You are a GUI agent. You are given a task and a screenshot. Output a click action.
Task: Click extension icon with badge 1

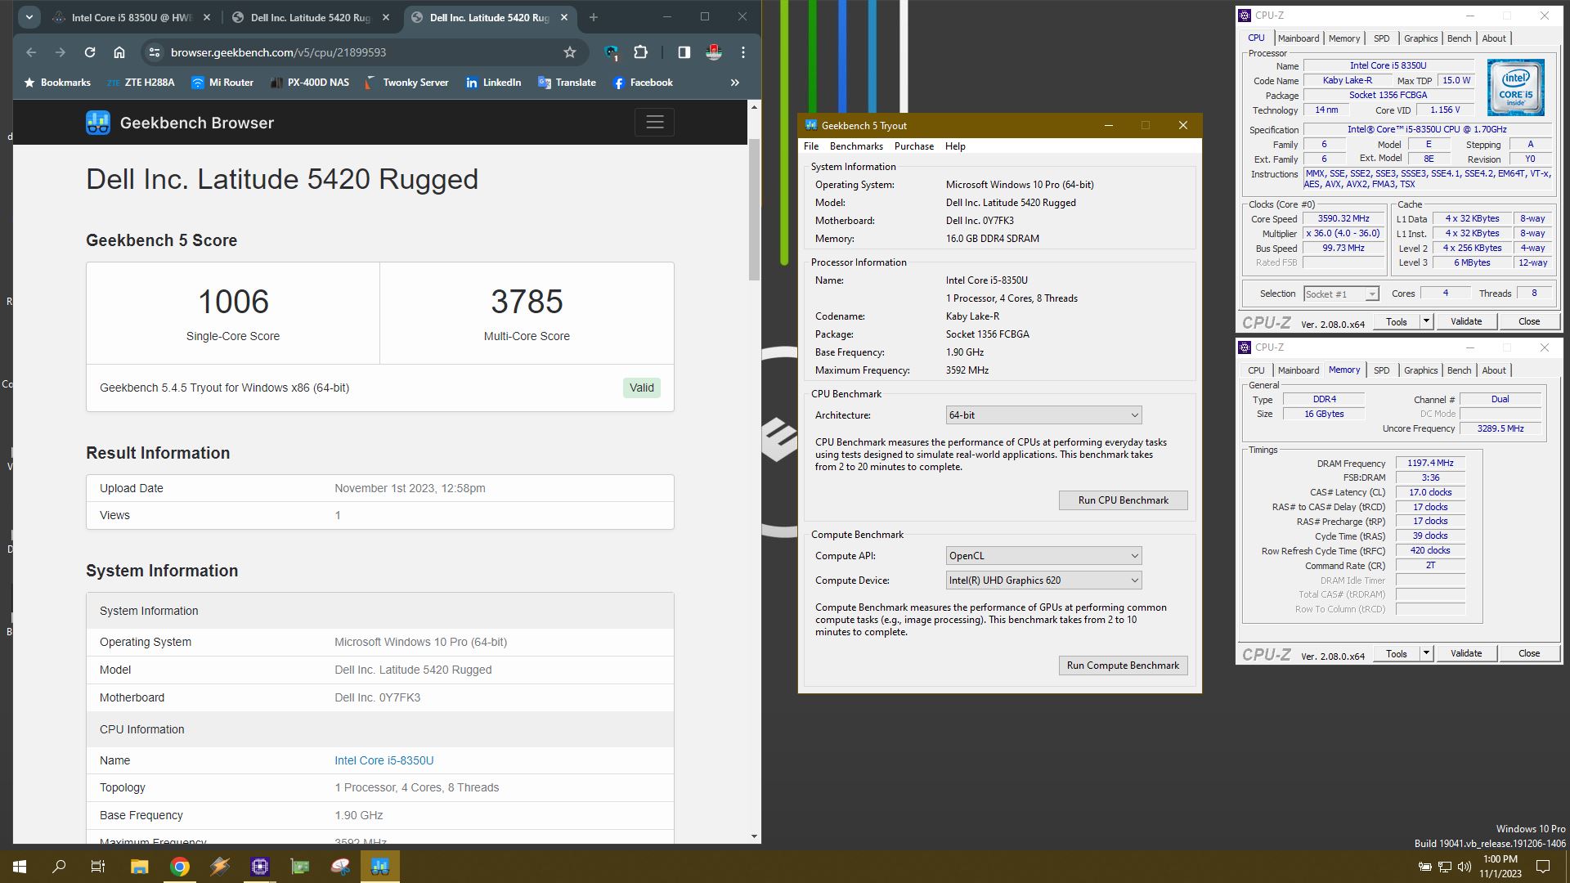coord(612,52)
